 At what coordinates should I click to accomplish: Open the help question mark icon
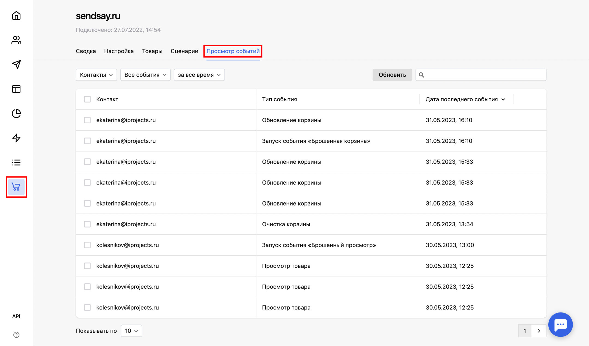click(x=16, y=335)
